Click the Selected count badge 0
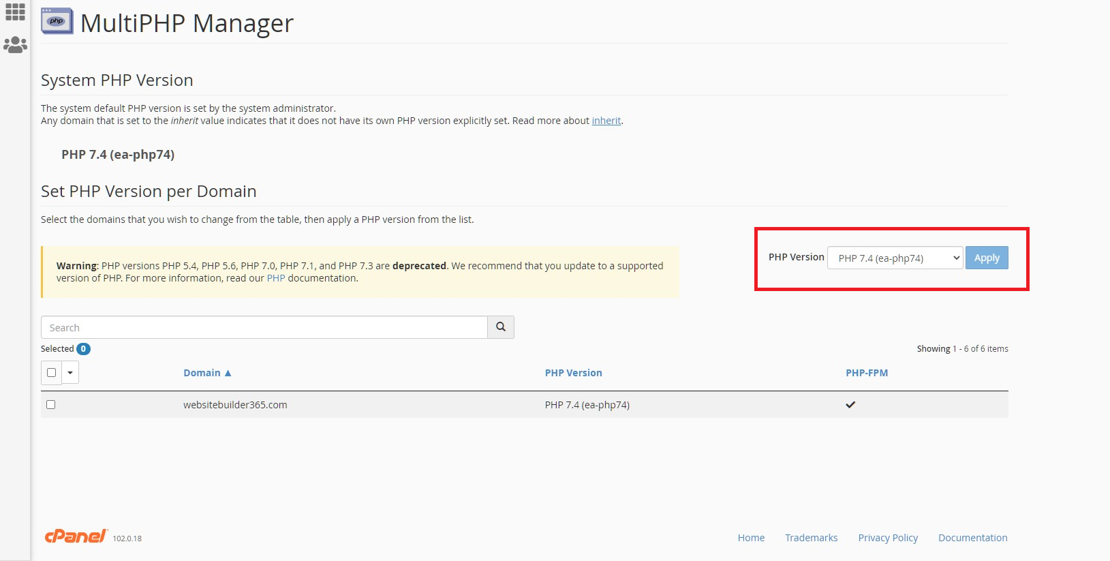 [x=83, y=349]
